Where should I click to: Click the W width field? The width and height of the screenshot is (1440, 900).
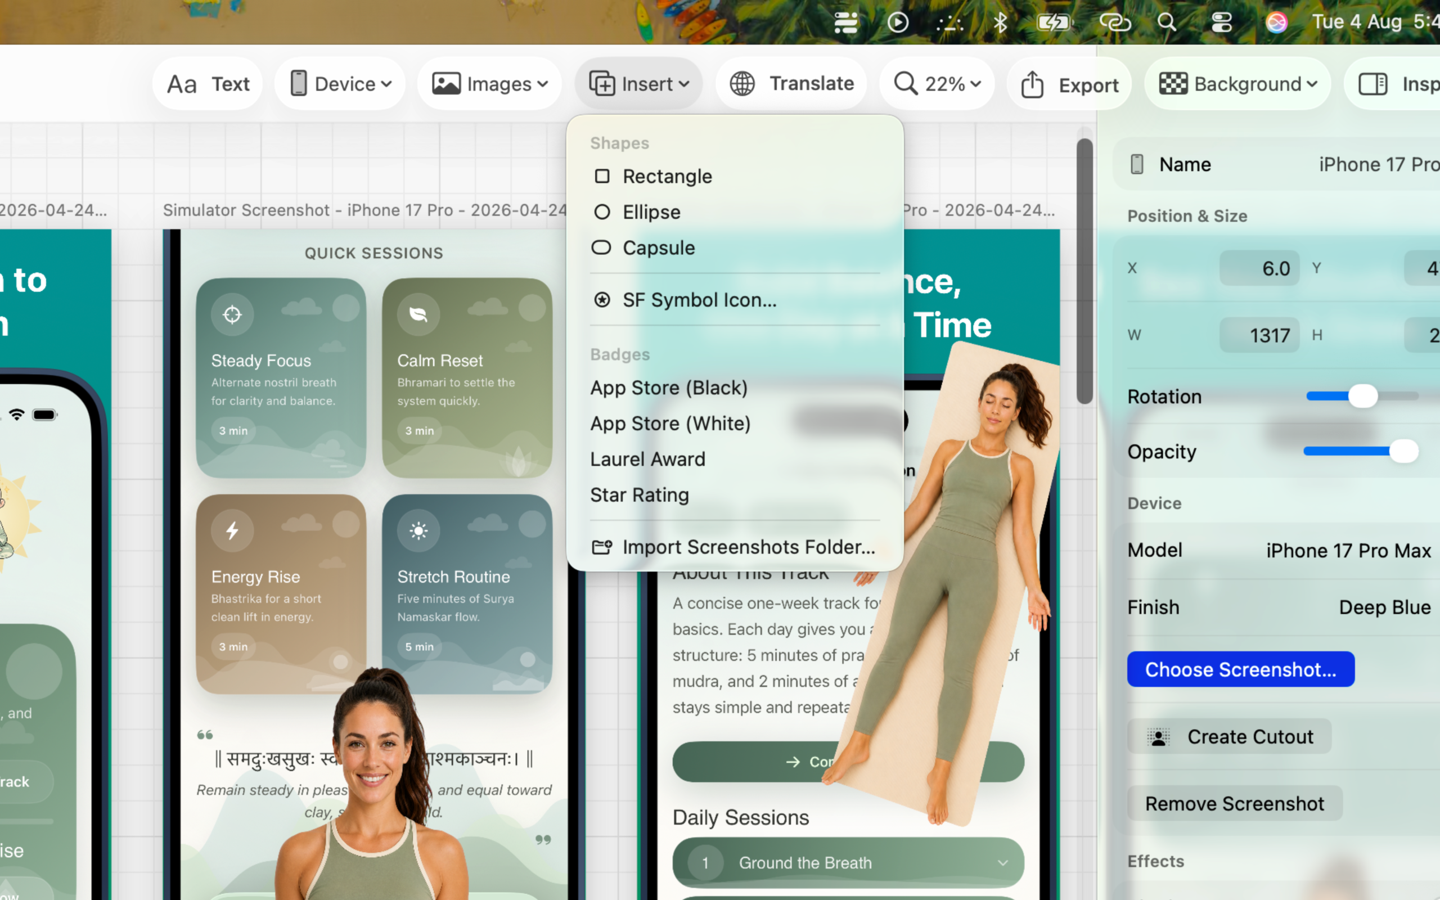tap(1259, 335)
